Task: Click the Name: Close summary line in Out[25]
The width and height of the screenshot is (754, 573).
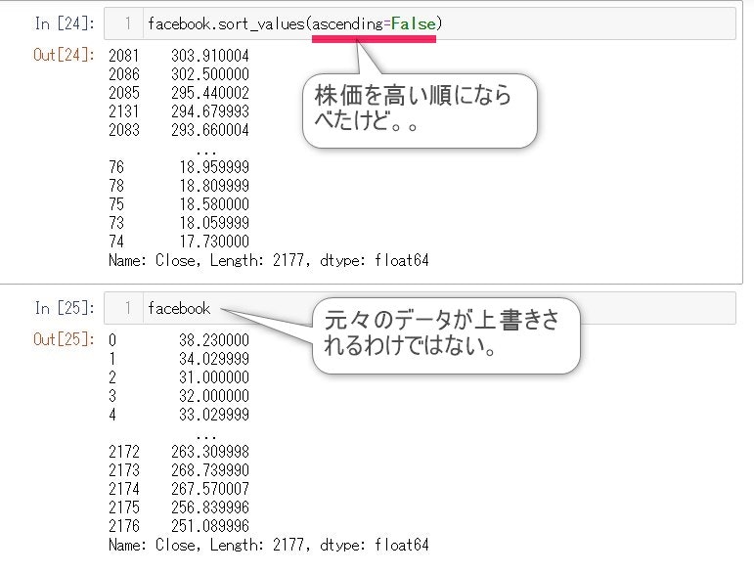Action: click(269, 545)
